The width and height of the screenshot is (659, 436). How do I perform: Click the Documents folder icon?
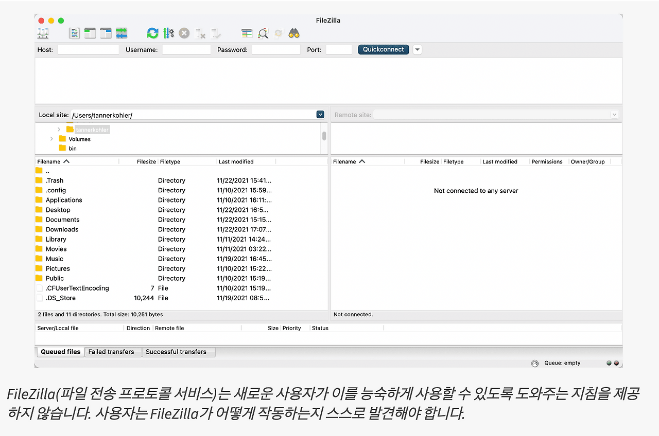(39, 220)
